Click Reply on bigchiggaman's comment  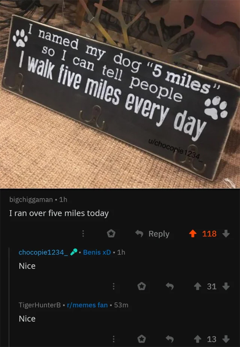pos(152,234)
